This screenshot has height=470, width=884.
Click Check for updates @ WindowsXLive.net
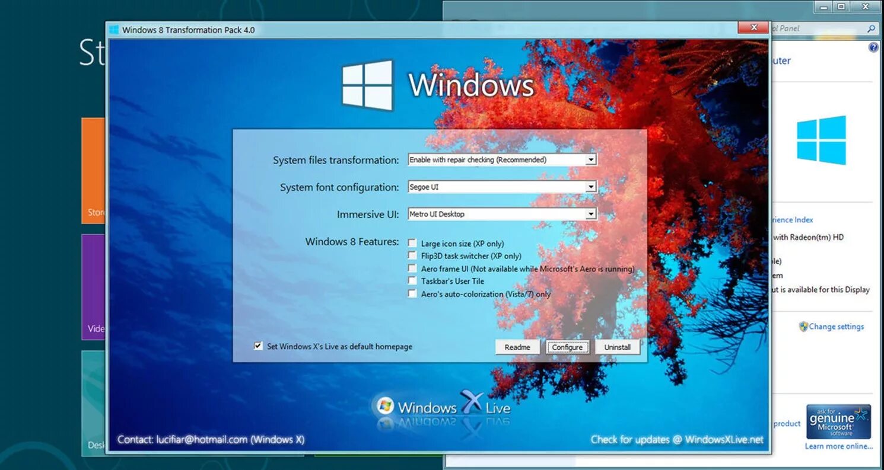pyautogui.click(x=677, y=440)
